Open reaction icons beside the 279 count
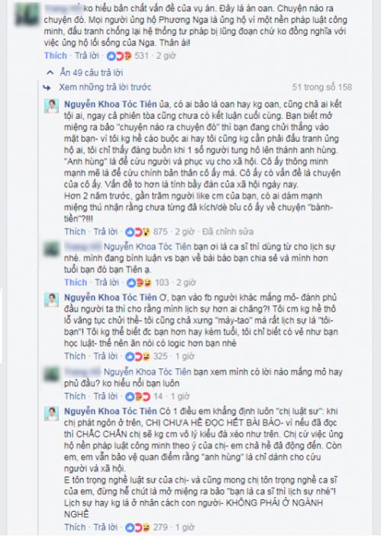 tap(138, 527)
